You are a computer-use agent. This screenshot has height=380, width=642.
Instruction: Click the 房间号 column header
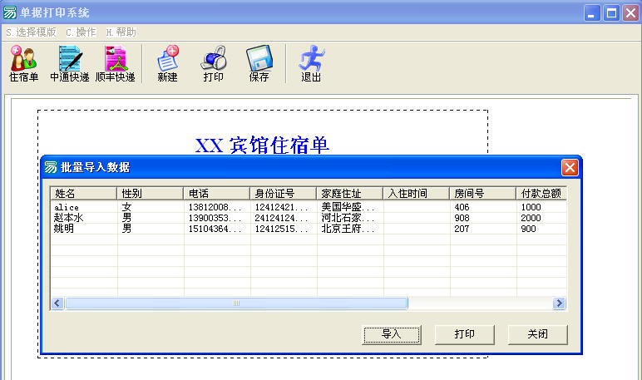pos(482,193)
